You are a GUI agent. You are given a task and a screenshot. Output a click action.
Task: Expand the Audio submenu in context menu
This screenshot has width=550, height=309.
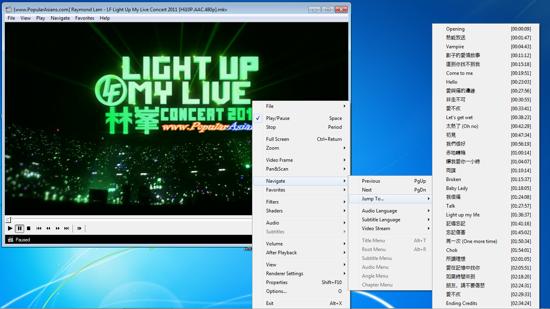pyautogui.click(x=301, y=223)
